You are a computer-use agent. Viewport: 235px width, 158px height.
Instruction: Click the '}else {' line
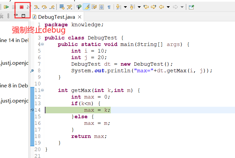tap(82, 117)
